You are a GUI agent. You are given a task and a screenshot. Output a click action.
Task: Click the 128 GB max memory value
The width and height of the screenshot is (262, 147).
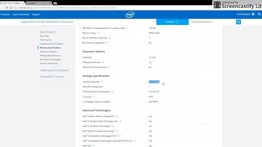(x=152, y=28)
